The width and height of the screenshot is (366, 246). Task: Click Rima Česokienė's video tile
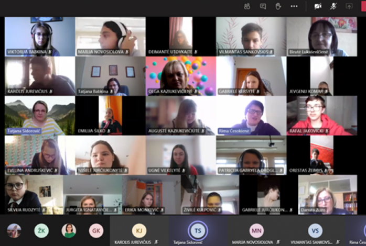click(251, 115)
